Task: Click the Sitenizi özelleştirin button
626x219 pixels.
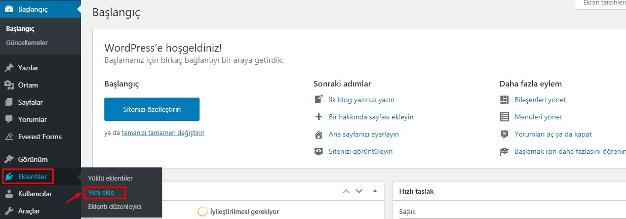Action: click(152, 109)
